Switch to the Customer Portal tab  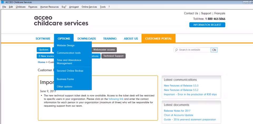[x=158, y=39]
